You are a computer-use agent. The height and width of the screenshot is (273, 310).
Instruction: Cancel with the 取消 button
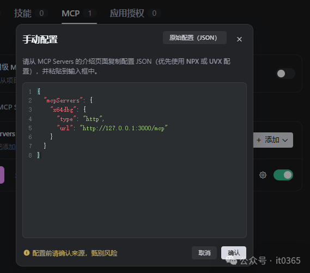[204, 253]
